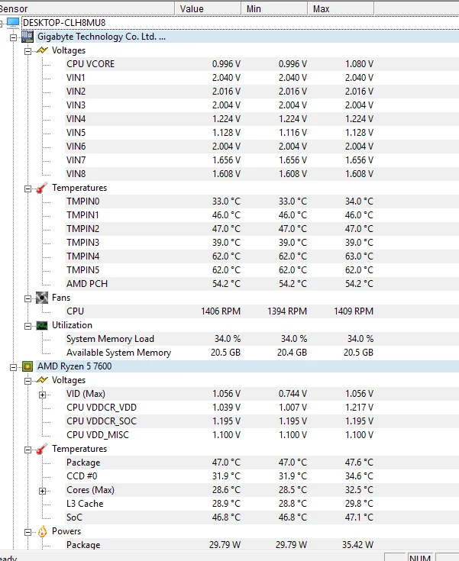Expand the Cores (Max) entry

[42, 491]
